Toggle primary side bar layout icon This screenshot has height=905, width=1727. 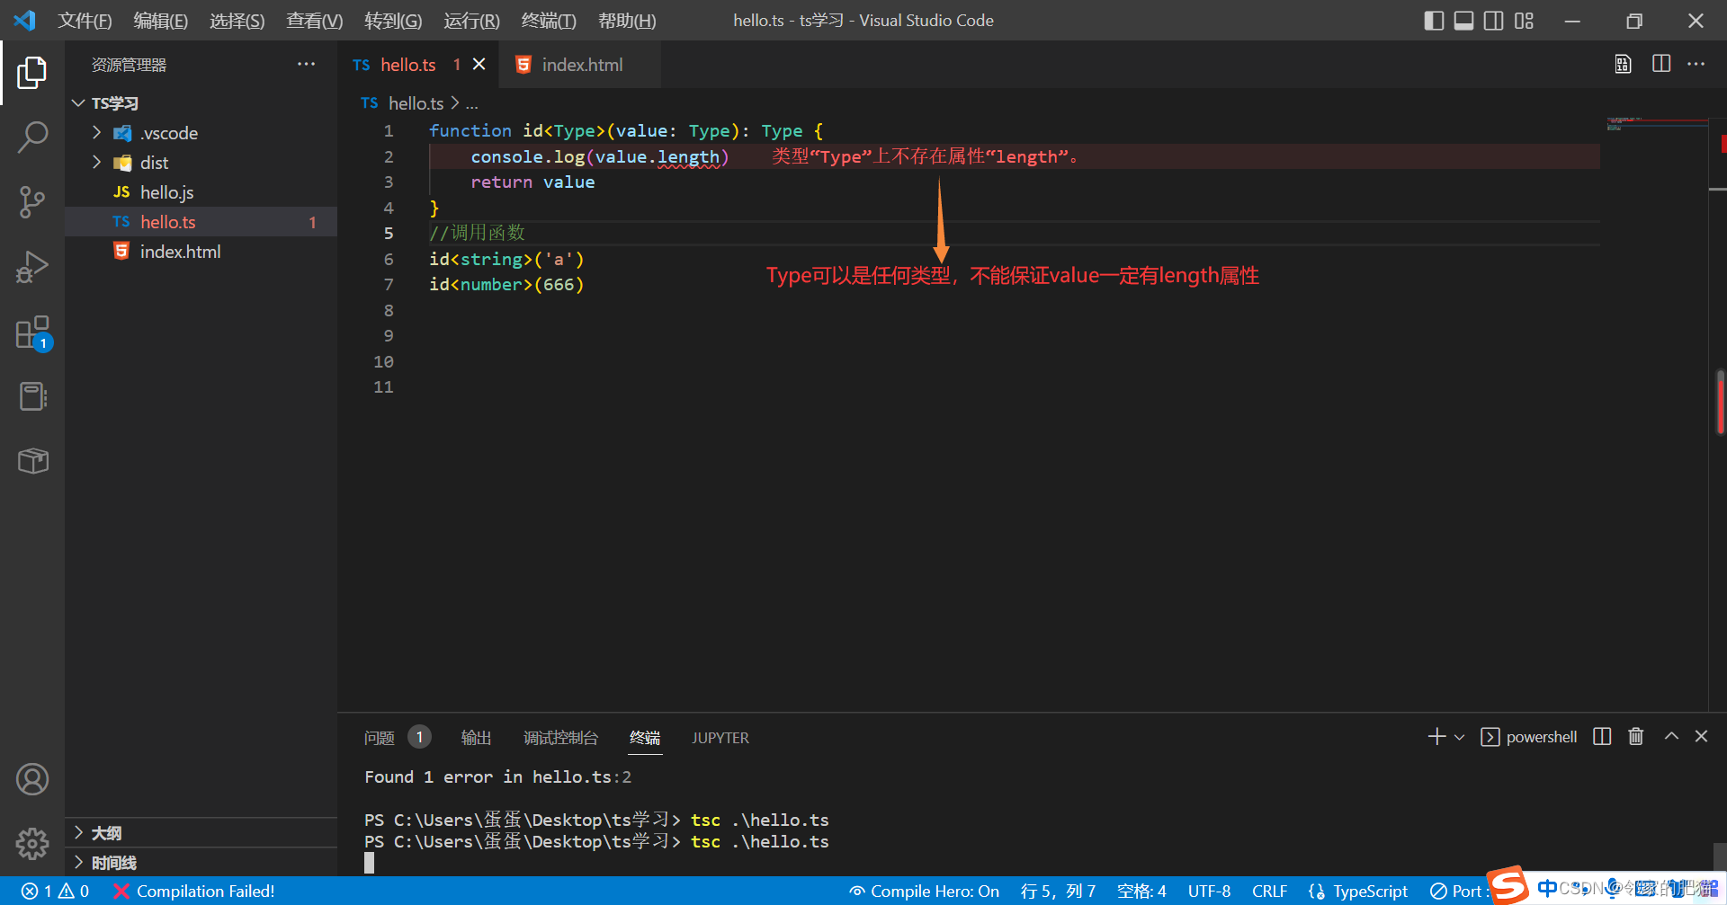(1435, 21)
